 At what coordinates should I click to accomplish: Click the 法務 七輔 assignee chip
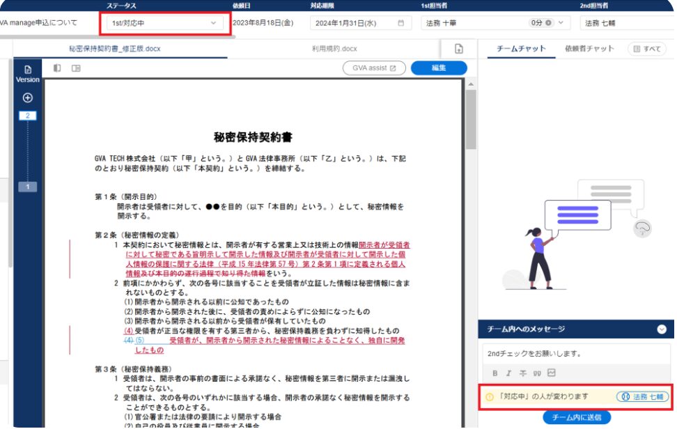642,397
